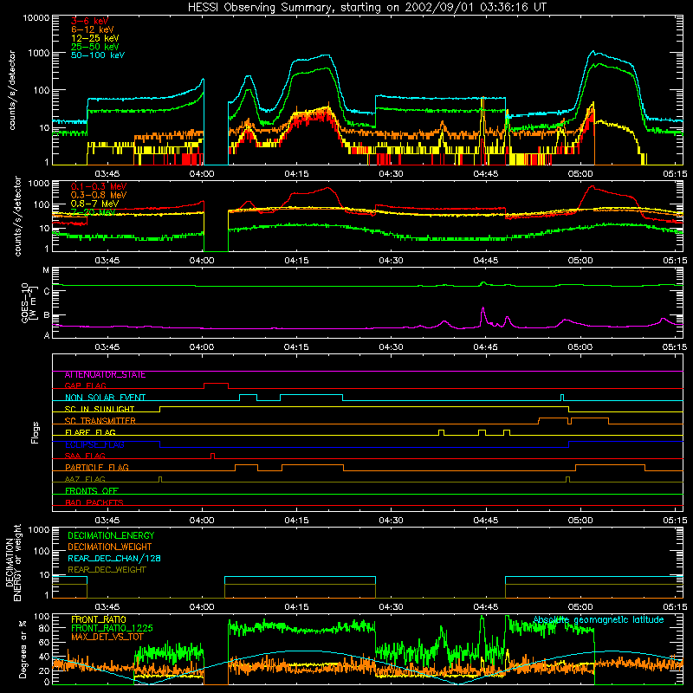This screenshot has width=693, height=693.
Task: Click the 0.8-7 MeV legend label
Action: click(x=94, y=204)
